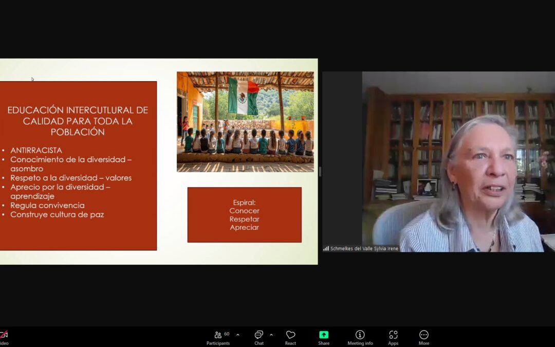The image size is (555, 347).
Task: Click the More ellipsis icon
Action: click(x=423, y=335)
